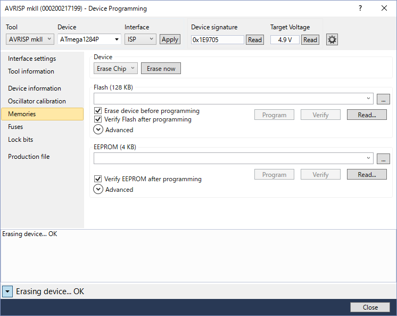Open the Tool dropdown showing AVRISP mkII

[30, 39]
